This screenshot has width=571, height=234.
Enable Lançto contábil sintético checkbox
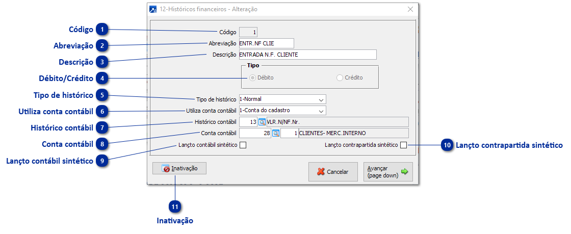pos(243,145)
